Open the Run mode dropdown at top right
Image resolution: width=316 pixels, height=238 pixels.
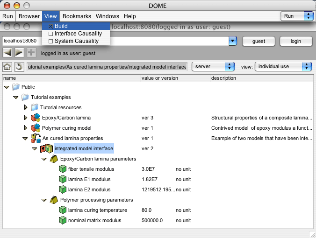(297, 16)
